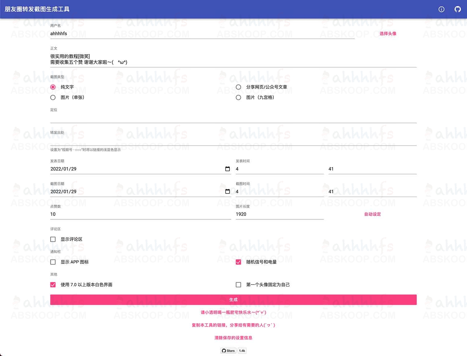Viewport: 467px width, 356px height.
Task: Uncheck 使用 7.0 以上版本白色界面
Action: (53, 284)
